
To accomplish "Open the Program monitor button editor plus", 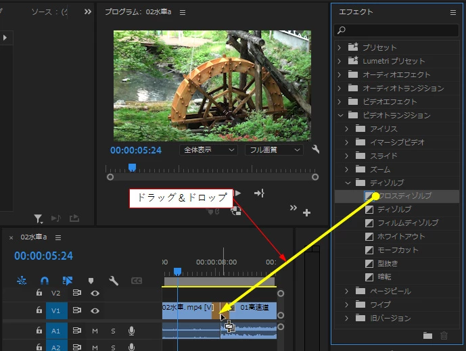I will 306,213.
